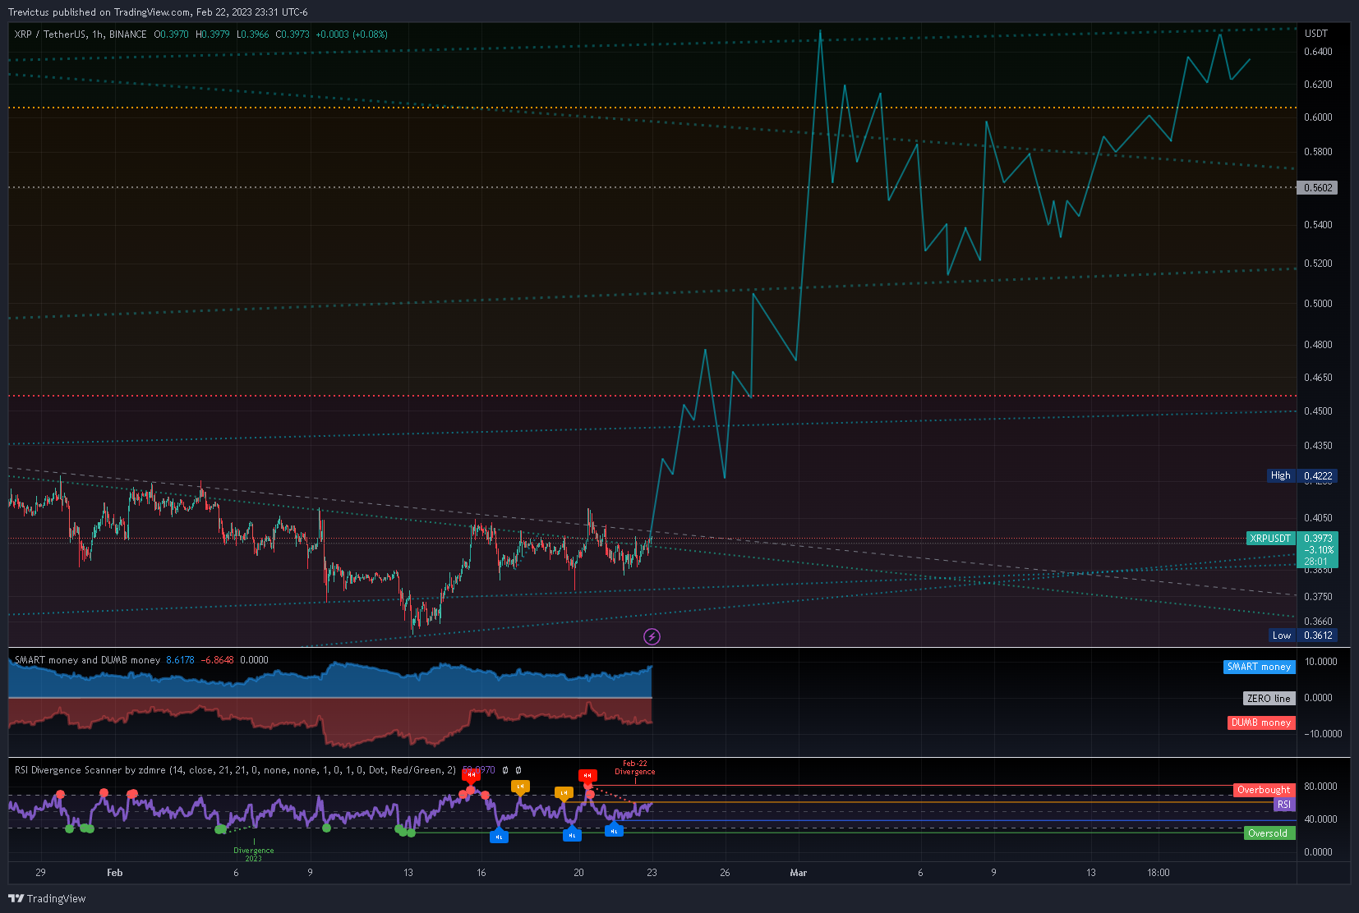The height and width of the screenshot is (913, 1359).
Task: Select the red HH marker near Feb 16
Action: point(470,774)
